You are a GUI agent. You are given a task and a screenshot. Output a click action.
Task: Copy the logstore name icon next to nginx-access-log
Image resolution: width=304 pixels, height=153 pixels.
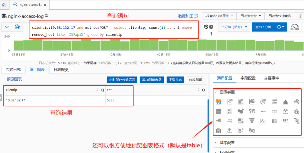pos(46,15)
